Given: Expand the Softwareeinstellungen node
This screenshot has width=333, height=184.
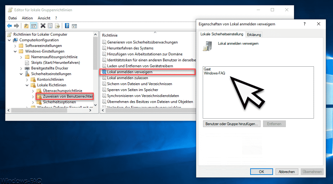Looking at the screenshot, I should point(15,46).
